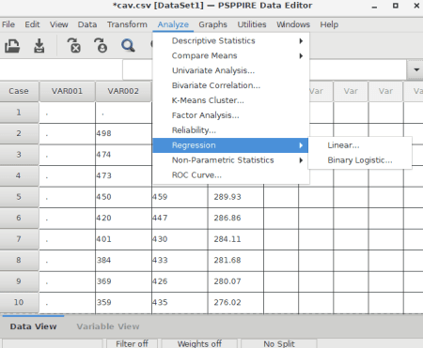Click the Filter off status entry

(x=132, y=343)
